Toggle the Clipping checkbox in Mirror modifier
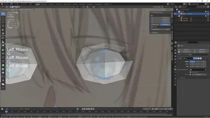The height and width of the screenshot is (118, 210). pyautogui.click(x=190, y=72)
